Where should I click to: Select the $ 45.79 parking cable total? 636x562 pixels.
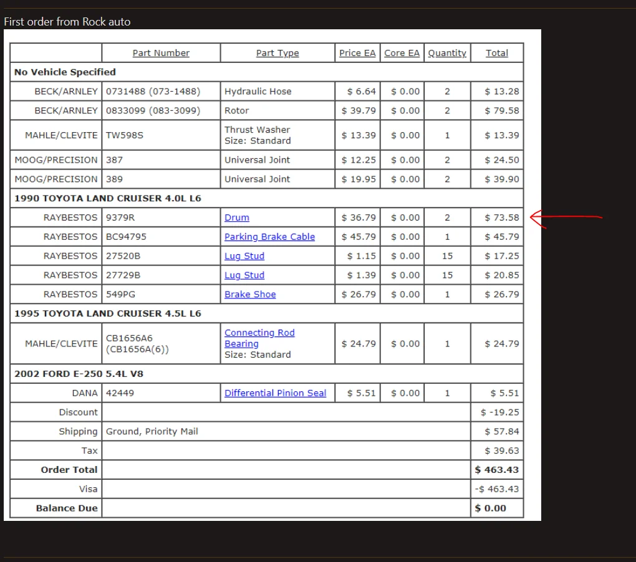point(502,237)
